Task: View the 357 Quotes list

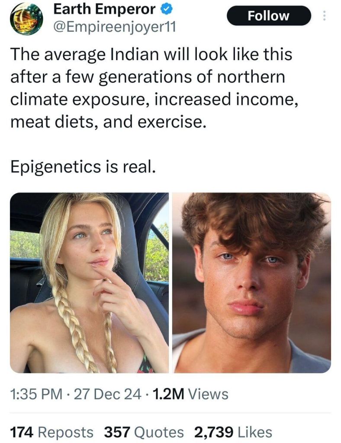Action: point(144,432)
